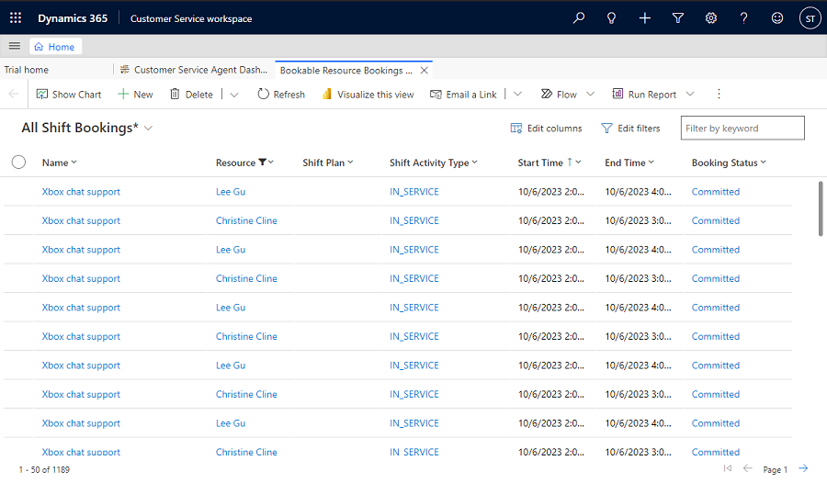Screen dimensions: 827x483
Task: Click the Page 1 indicator
Action: click(775, 469)
